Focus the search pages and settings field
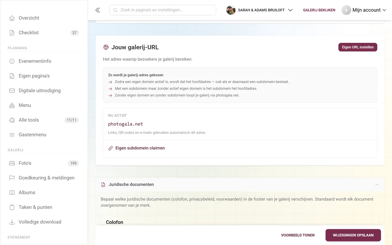 [163, 10]
